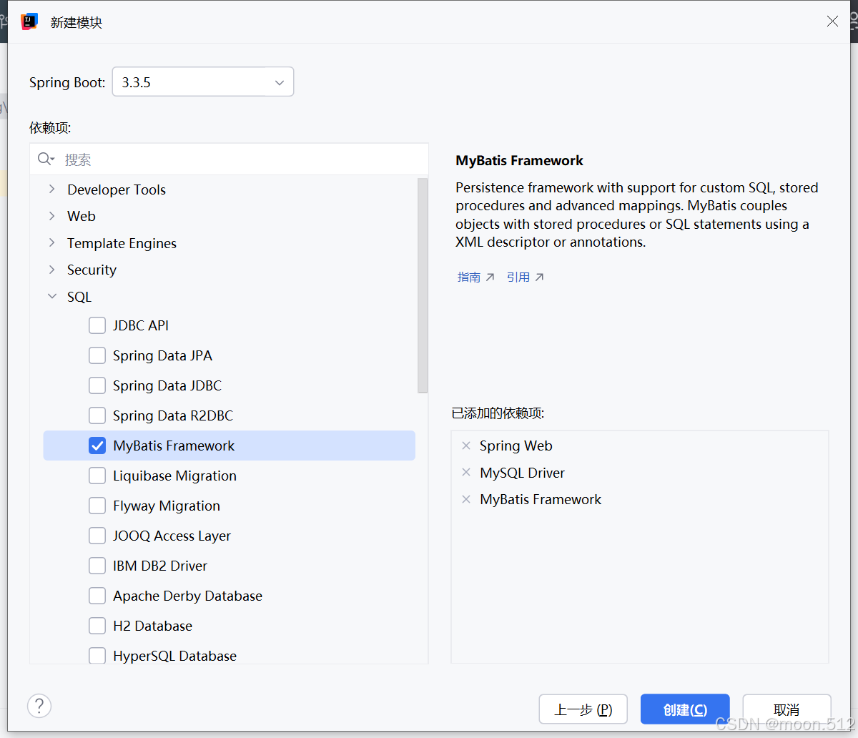Remove MySQL Driver using its X icon

[x=466, y=473]
